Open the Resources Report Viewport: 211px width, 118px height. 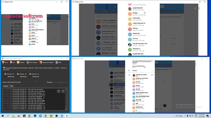pos(46,62)
